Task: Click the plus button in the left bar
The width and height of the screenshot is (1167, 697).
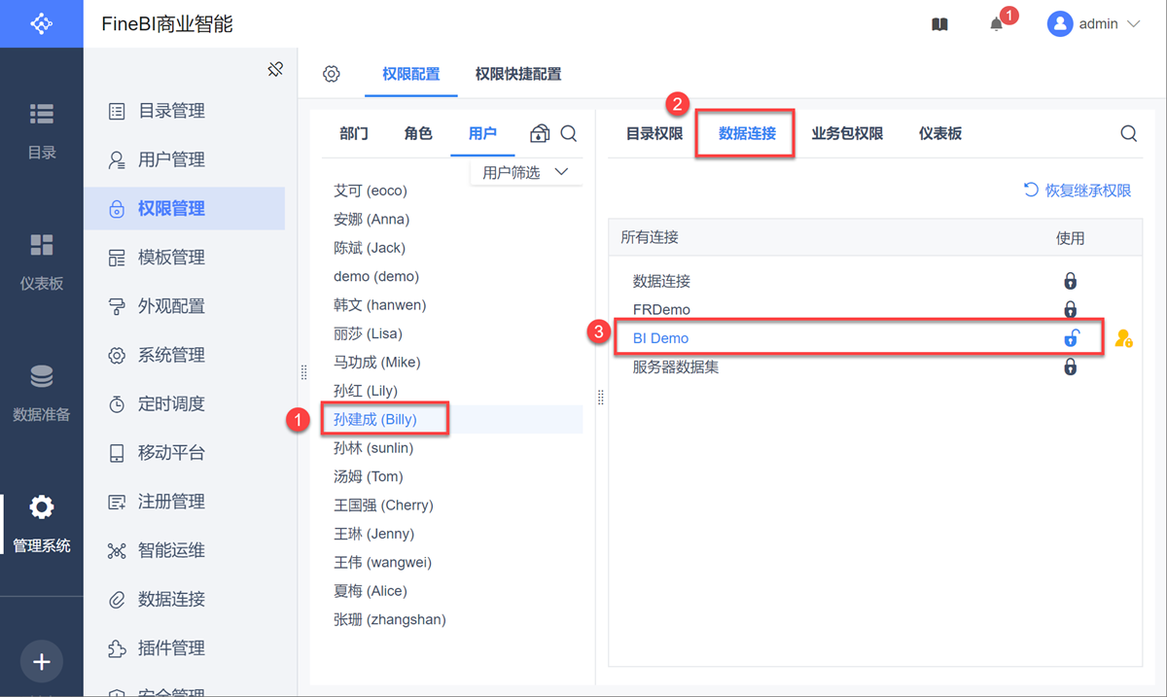Action: (x=41, y=662)
